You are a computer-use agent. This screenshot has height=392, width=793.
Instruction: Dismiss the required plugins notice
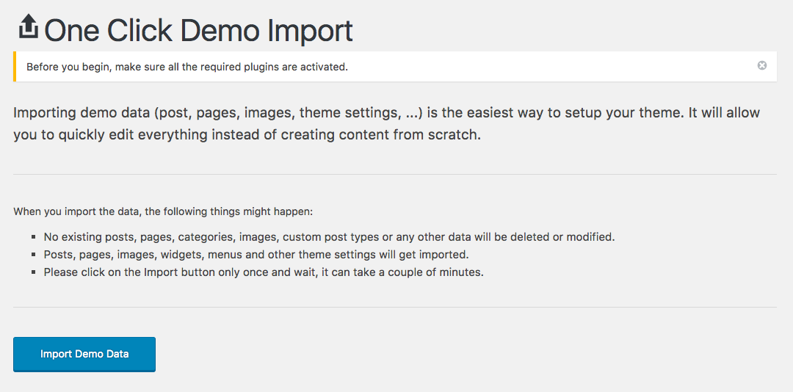click(761, 65)
